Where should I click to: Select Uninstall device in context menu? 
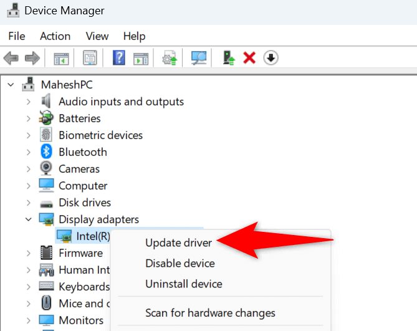184,284
